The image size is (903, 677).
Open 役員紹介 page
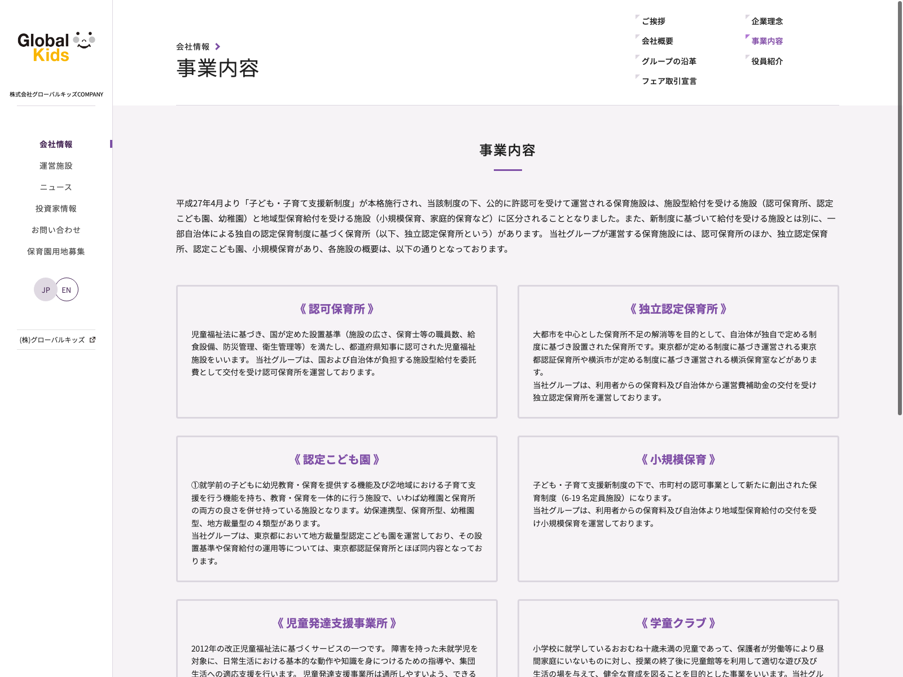[767, 61]
